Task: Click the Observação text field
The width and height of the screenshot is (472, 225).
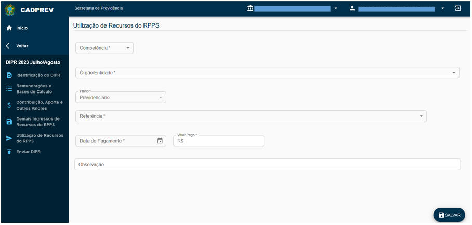Action: pos(267,164)
